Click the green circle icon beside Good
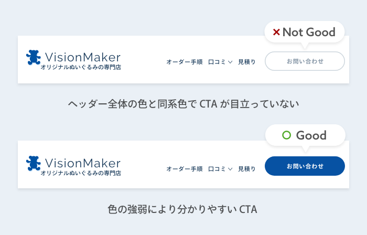Screen dimensions: 367x235 (286, 135)
